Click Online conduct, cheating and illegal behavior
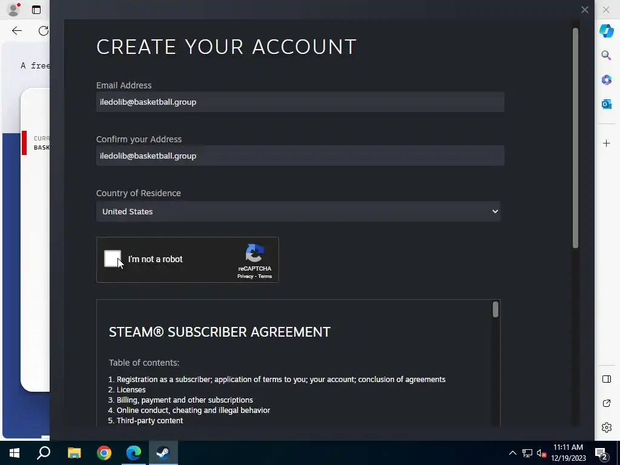 [193, 410]
